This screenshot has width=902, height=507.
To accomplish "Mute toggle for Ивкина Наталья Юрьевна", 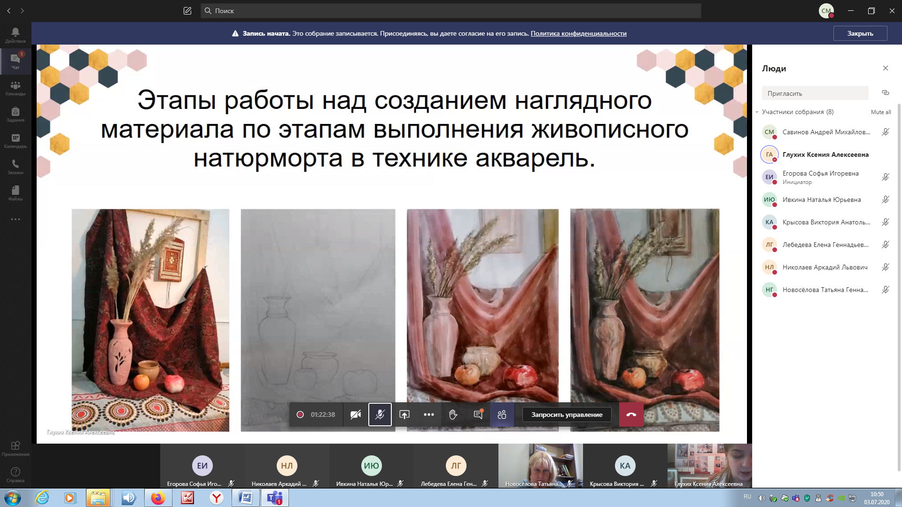I will (885, 200).
